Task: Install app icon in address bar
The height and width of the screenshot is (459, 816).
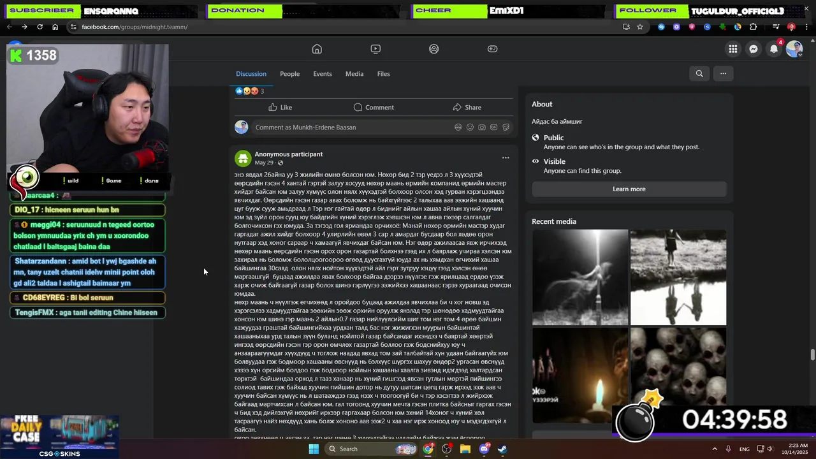Action: pyautogui.click(x=626, y=27)
